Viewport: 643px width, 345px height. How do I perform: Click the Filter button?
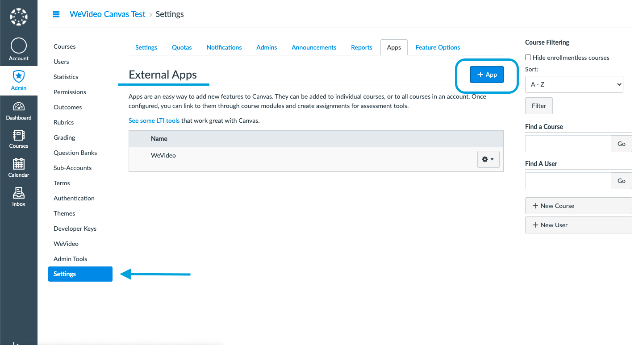(539, 106)
